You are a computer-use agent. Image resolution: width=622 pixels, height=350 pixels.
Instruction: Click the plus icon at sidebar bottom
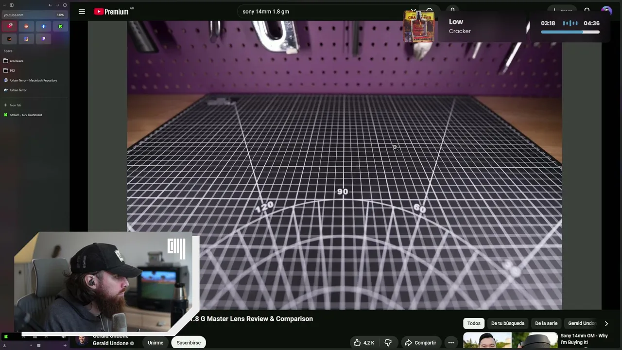(x=65, y=346)
